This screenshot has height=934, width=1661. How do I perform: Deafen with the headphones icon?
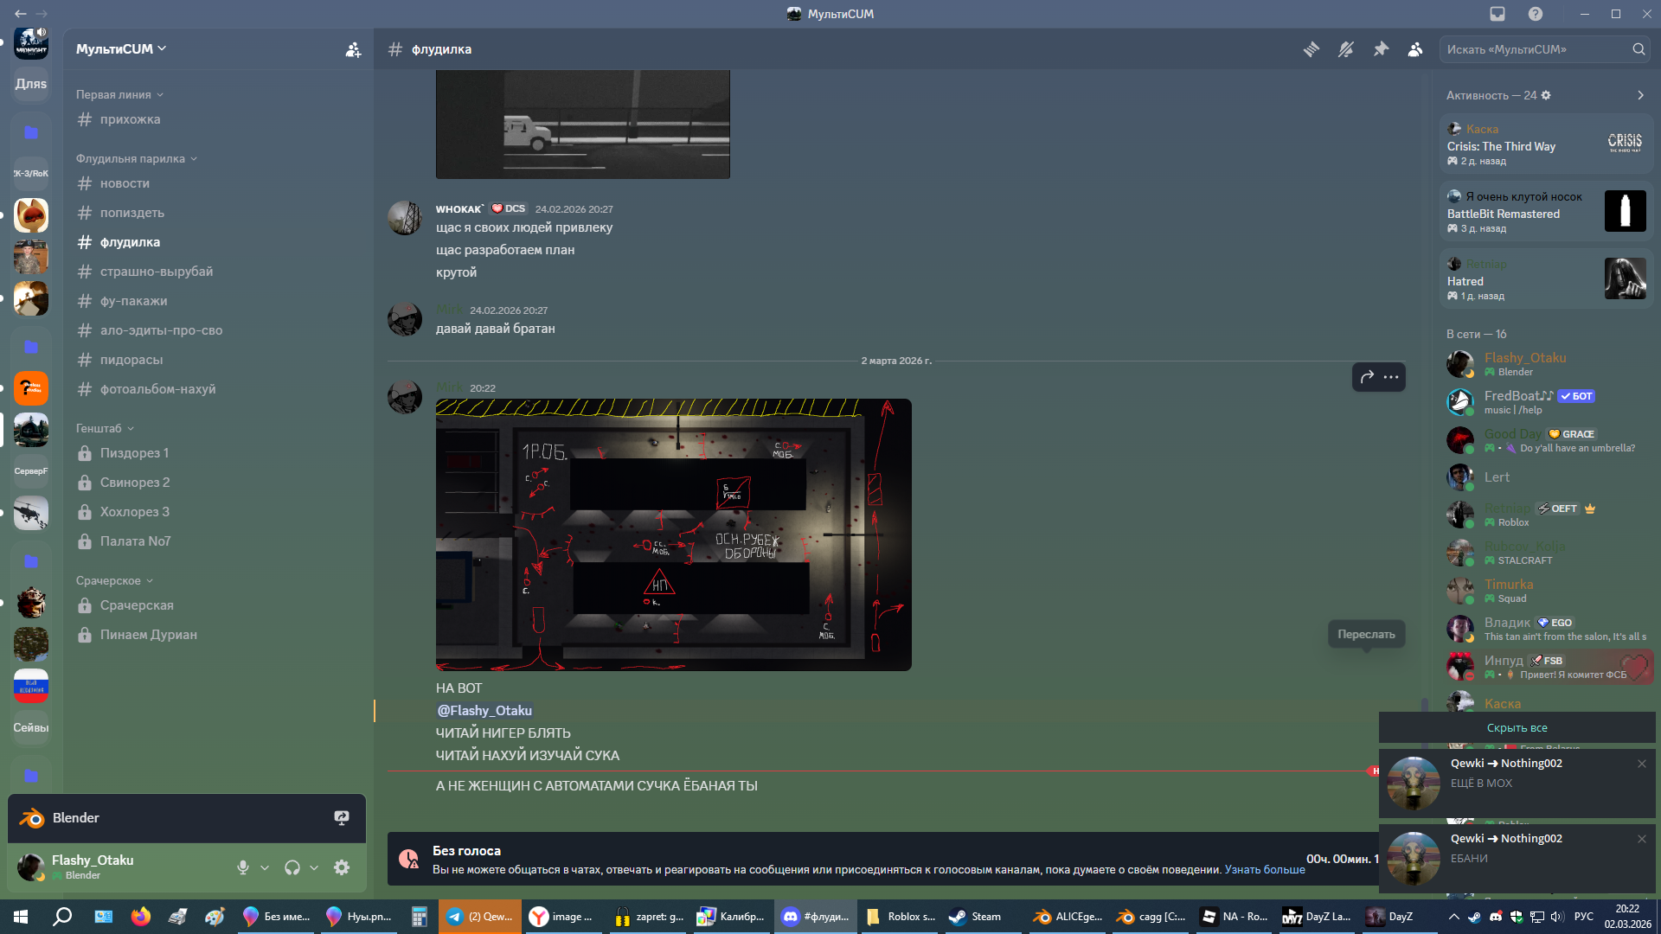(292, 867)
